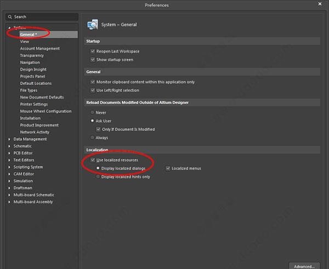This screenshot has height=269, width=329.
Task: Open Navigation preferences page
Action: [30, 62]
